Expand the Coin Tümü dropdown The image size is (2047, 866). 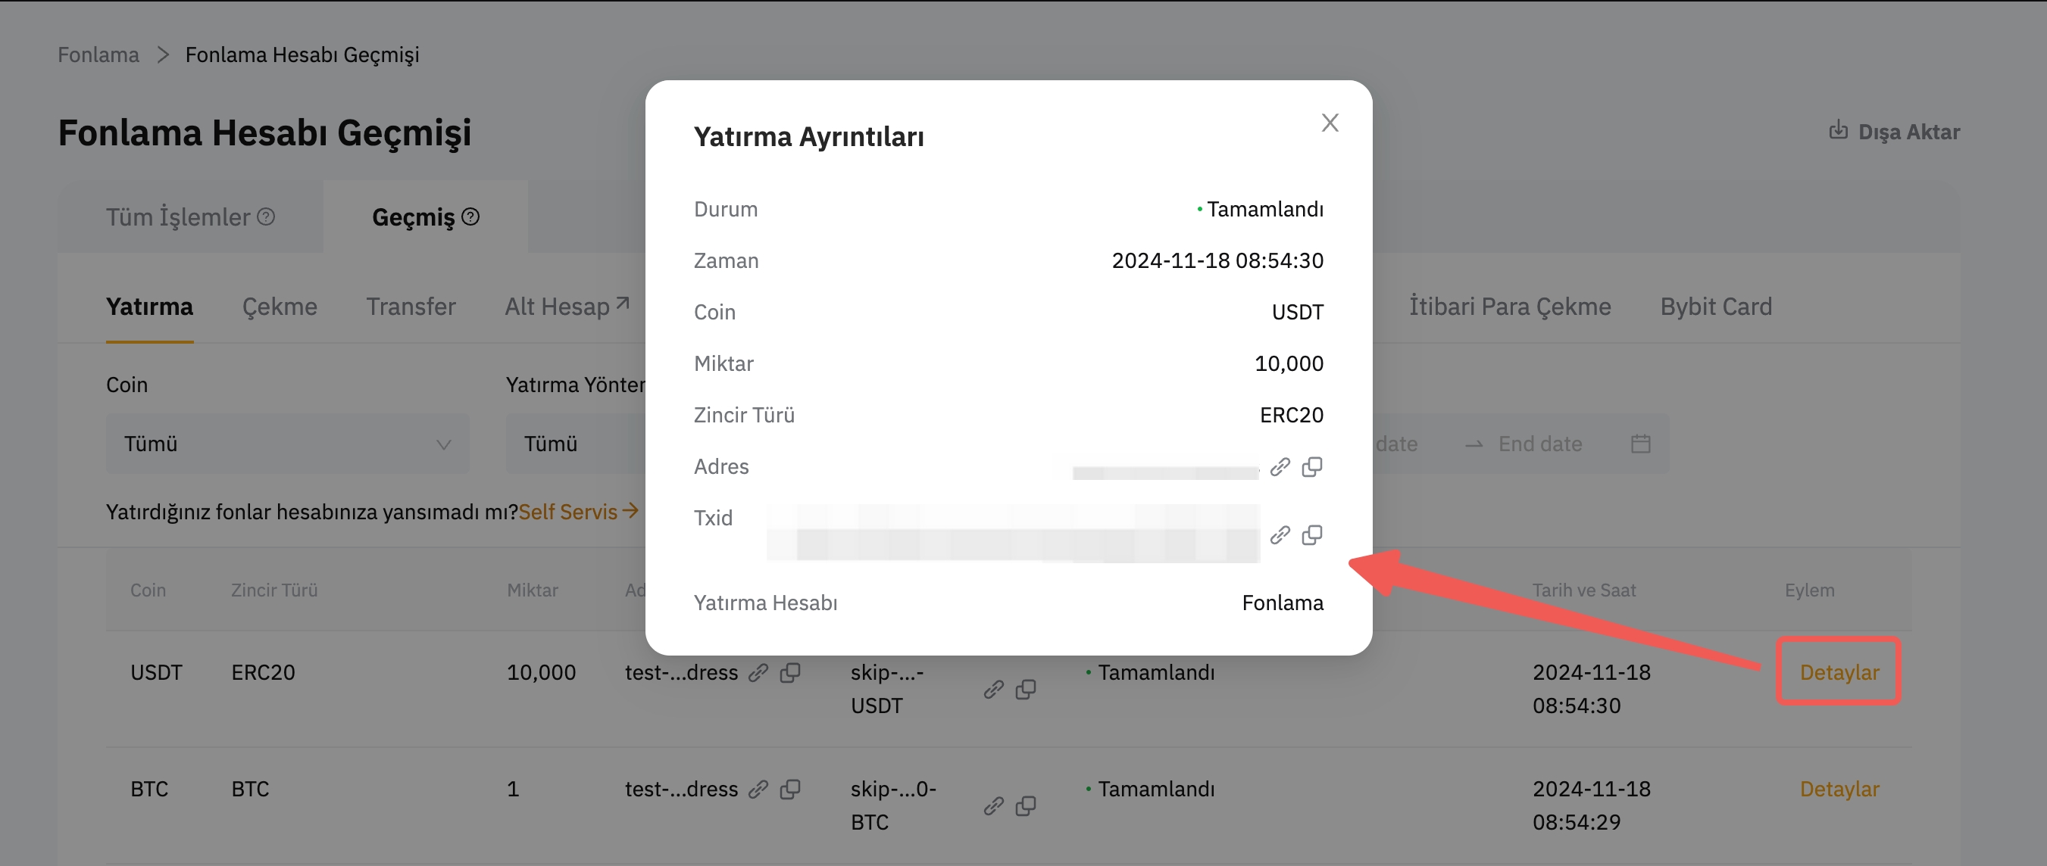(287, 444)
